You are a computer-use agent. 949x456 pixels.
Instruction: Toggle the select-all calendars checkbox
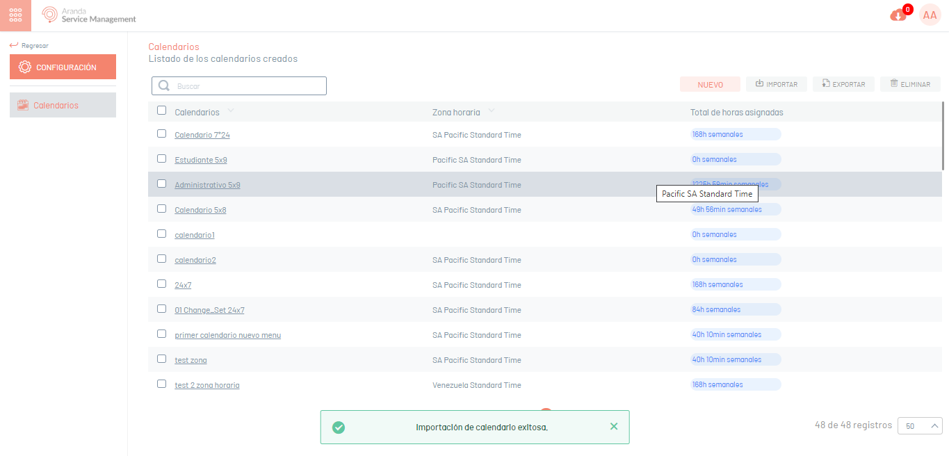point(162,110)
